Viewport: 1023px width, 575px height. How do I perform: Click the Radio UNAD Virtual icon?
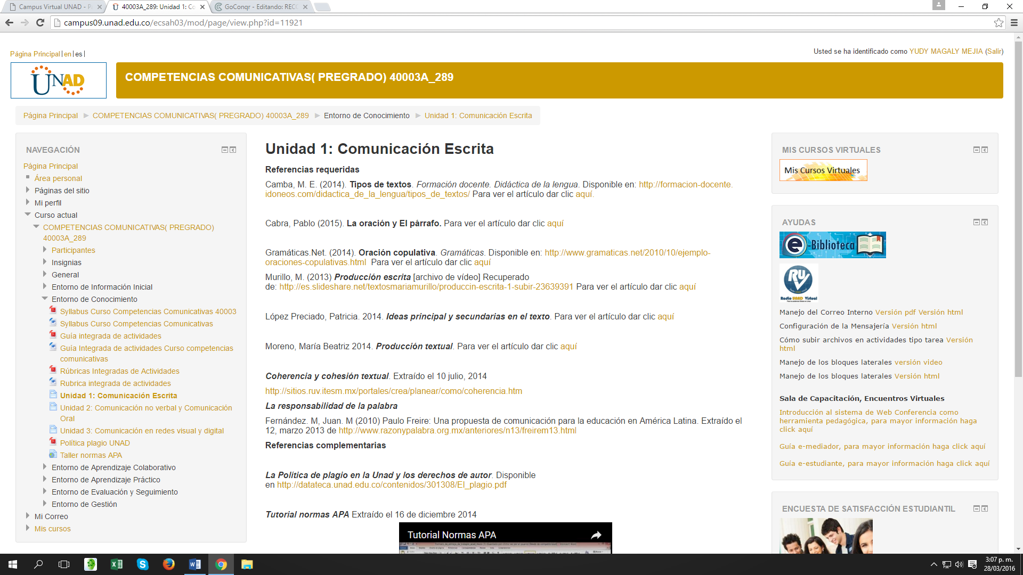798,282
